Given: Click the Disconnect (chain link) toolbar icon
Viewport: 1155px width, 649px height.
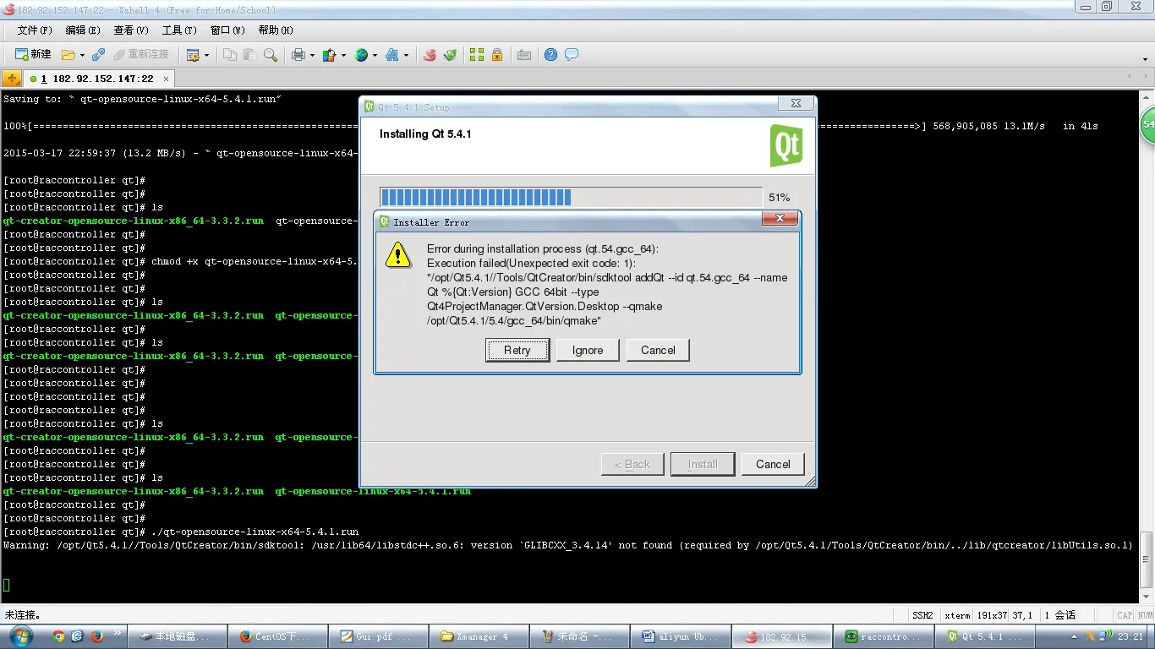Looking at the screenshot, I should click(98, 55).
